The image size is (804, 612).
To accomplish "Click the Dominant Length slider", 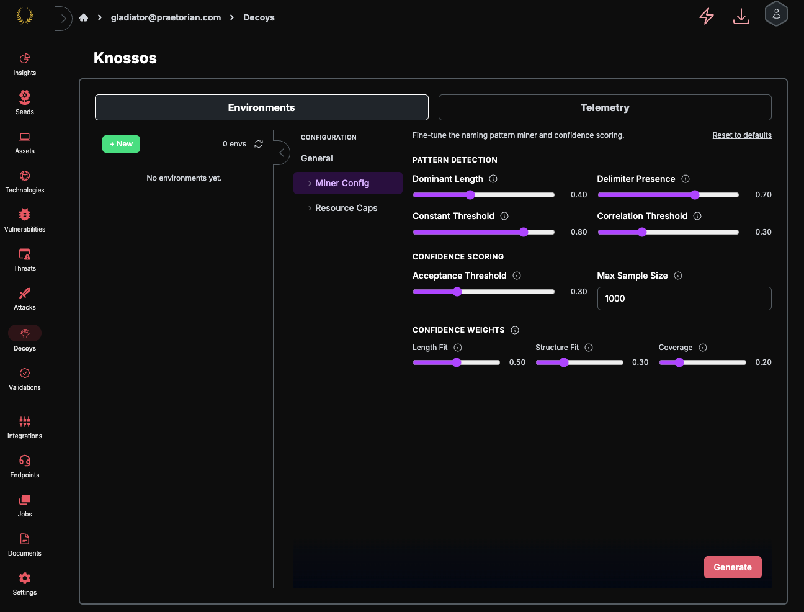I will [484, 195].
